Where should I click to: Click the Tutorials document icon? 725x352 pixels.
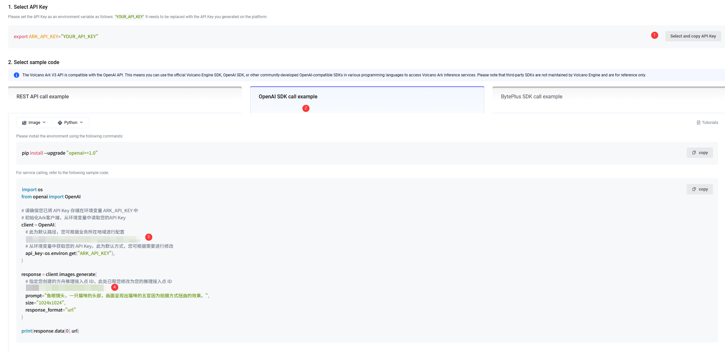698,123
